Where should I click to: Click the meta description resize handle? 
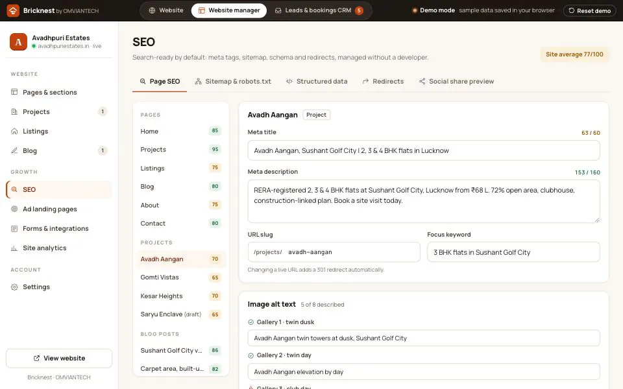597,220
